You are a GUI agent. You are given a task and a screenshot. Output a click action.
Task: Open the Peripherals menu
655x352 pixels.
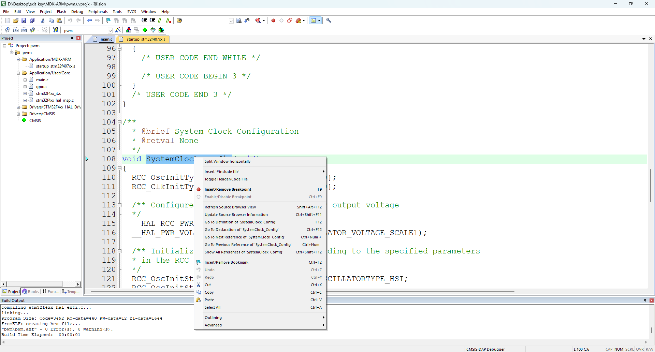(x=98, y=12)
